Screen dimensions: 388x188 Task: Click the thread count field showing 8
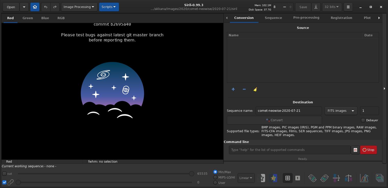click(277, 7)
